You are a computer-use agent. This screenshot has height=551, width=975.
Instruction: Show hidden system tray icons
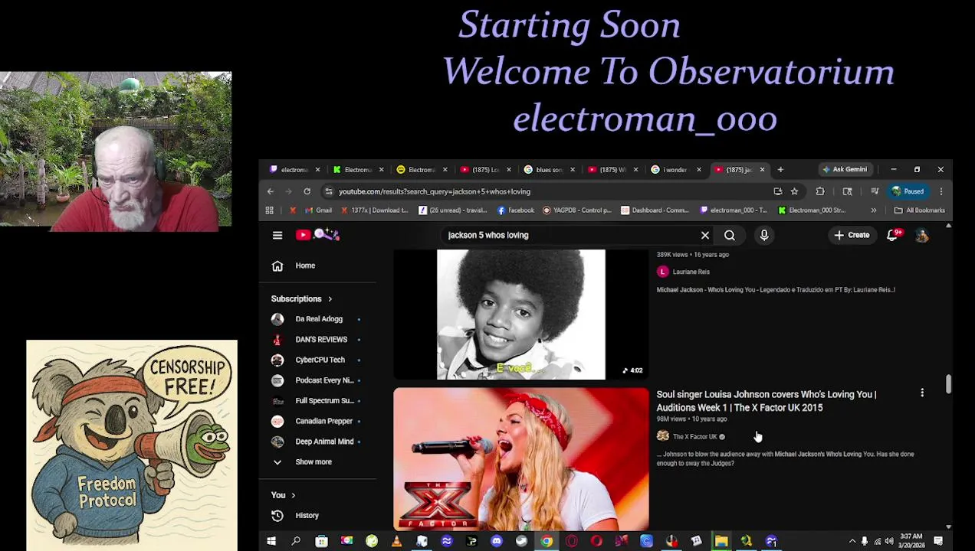[852, 542]
